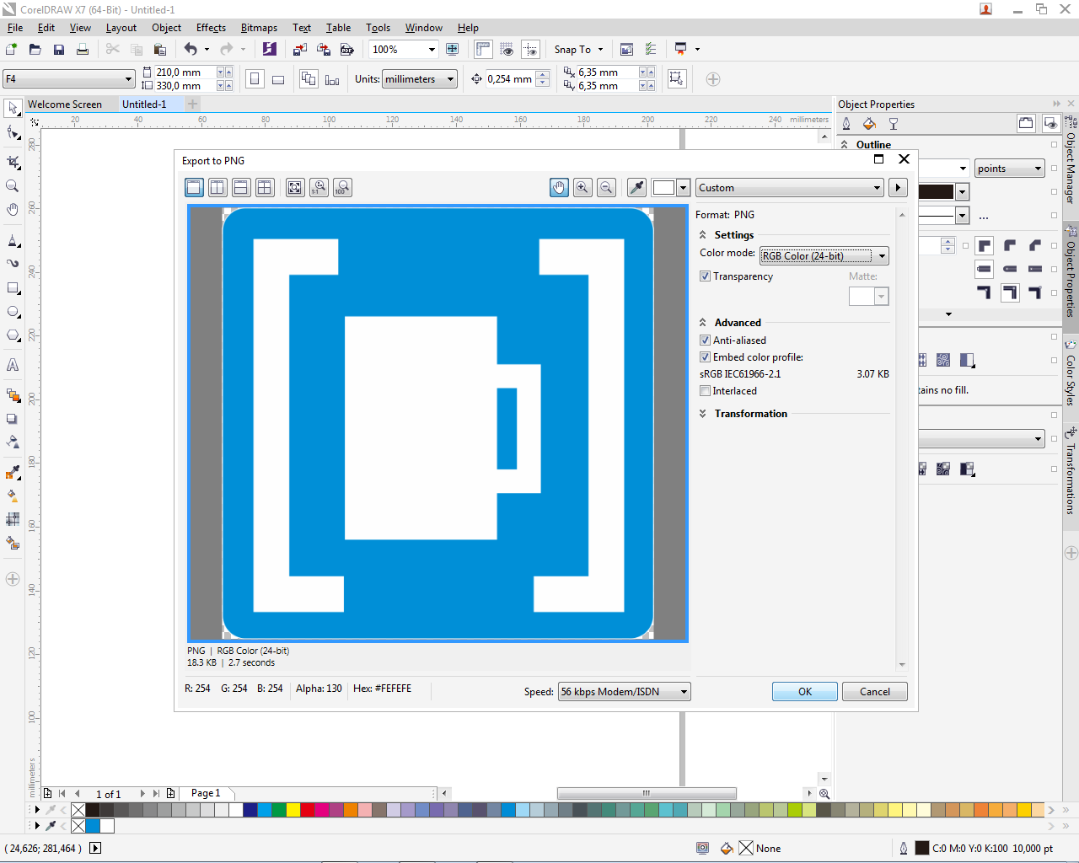
Task: Open the F4 page size dropdown
Action: point(69,79)
